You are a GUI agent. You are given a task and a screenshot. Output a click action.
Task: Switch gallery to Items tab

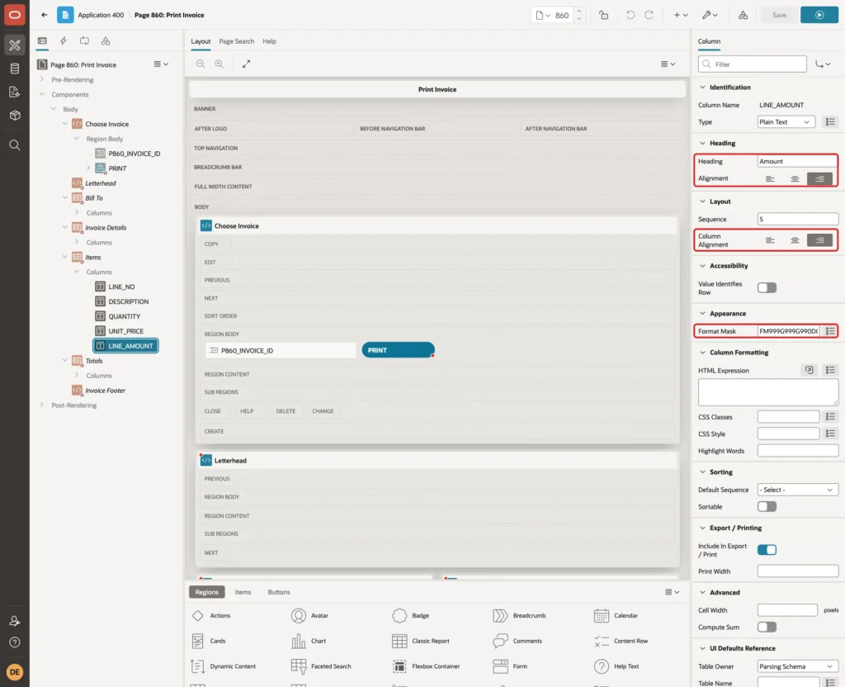[x=243, y=592]
